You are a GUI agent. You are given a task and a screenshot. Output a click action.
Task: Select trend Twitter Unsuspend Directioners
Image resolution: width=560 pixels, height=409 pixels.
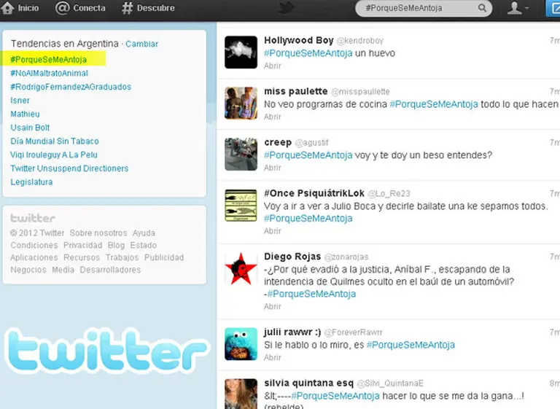click(69, 168)
